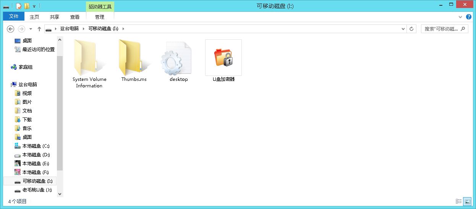Click the drive icon in the address bar
Screen dimensions: 476x209
pos(49,29)
